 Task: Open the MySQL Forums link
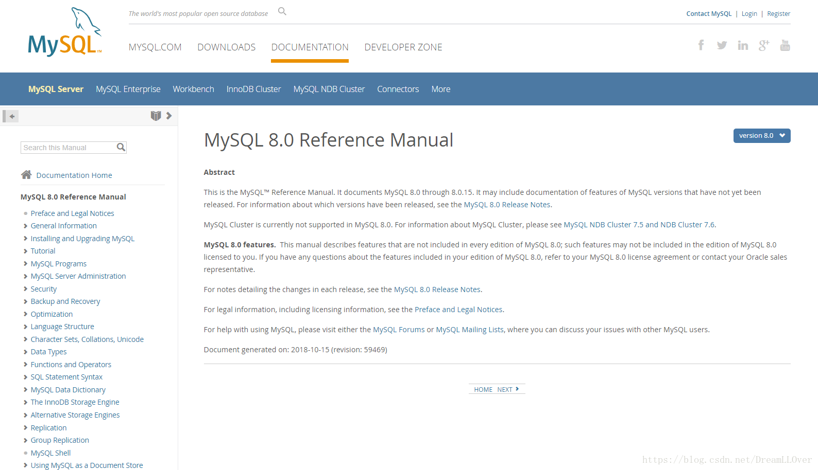click(399, 330)
